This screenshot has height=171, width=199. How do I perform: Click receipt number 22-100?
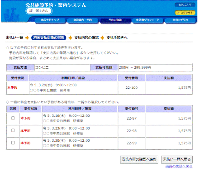click(x=132, y=88)
